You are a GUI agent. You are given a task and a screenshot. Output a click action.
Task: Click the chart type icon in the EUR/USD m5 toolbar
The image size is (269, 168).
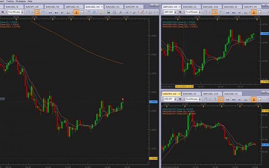[x=28, y=12]
